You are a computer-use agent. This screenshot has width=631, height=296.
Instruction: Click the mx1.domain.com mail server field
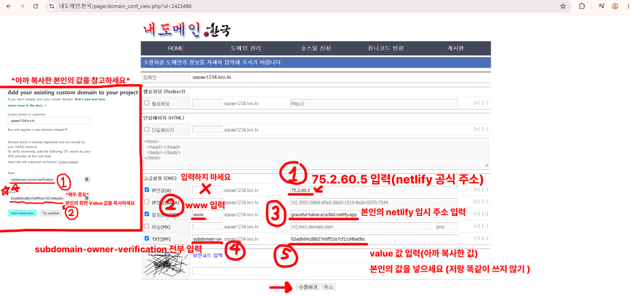361,226
